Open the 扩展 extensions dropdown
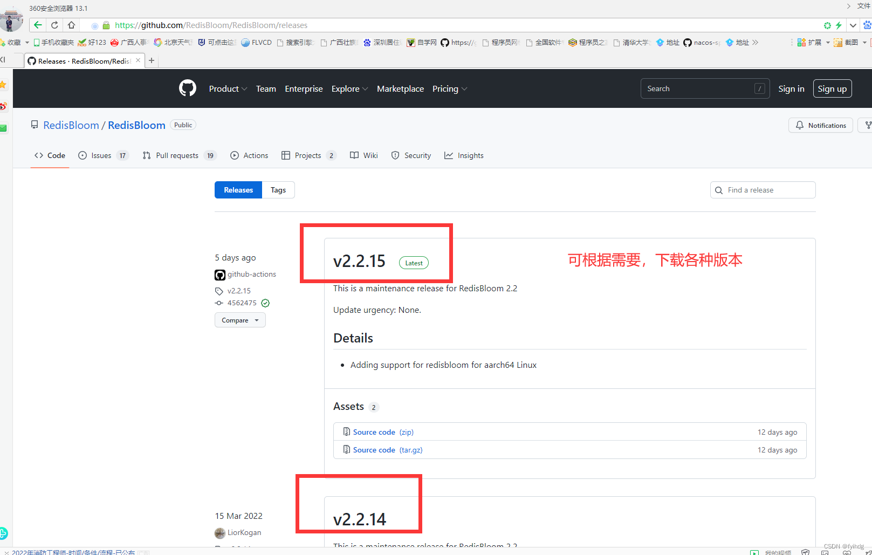This screenshot has width=872, height=555. tap(813, 43)
